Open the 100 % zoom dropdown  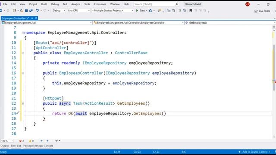[x=7, y=141]
